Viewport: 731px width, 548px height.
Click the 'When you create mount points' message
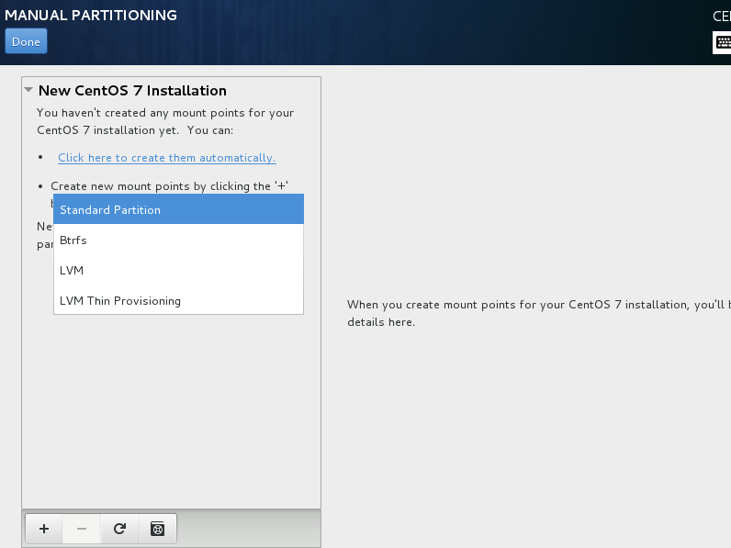click(538, 313)
